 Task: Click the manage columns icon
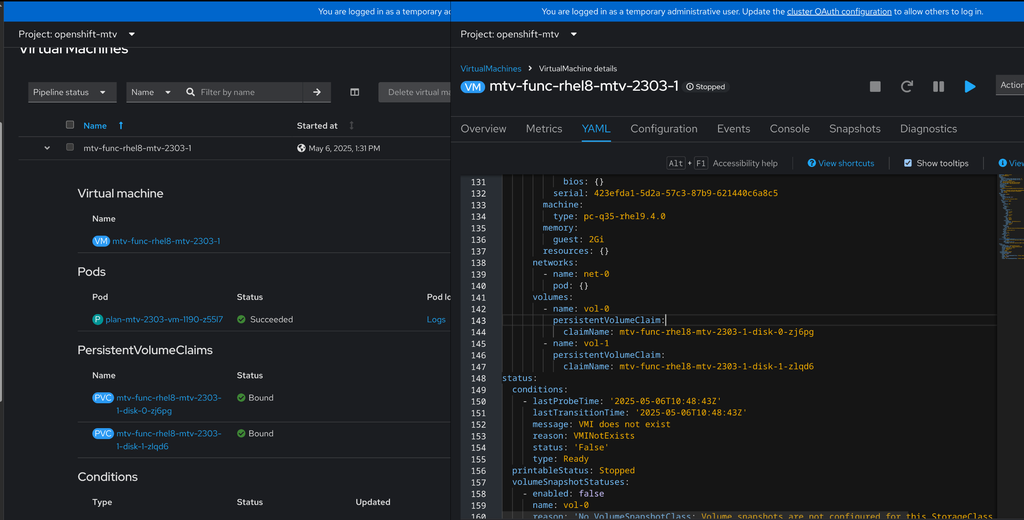tap(355, 92)
